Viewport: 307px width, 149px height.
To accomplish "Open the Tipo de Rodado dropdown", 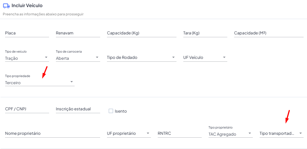I will point(141,57).
